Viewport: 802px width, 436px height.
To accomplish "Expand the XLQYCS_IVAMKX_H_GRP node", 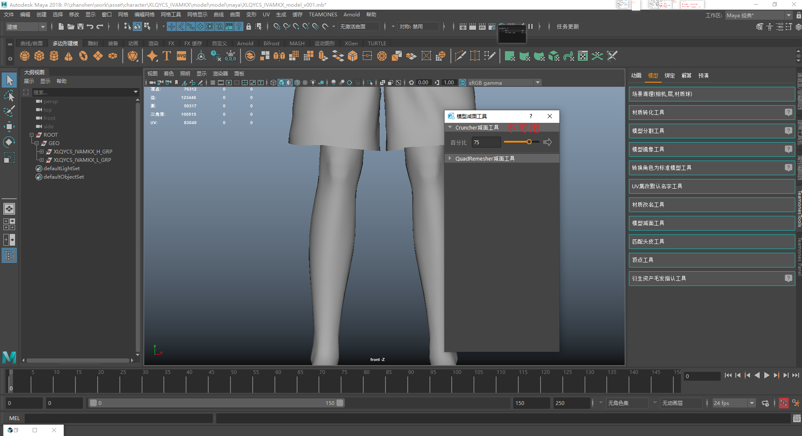I will (x=41, y=152).
